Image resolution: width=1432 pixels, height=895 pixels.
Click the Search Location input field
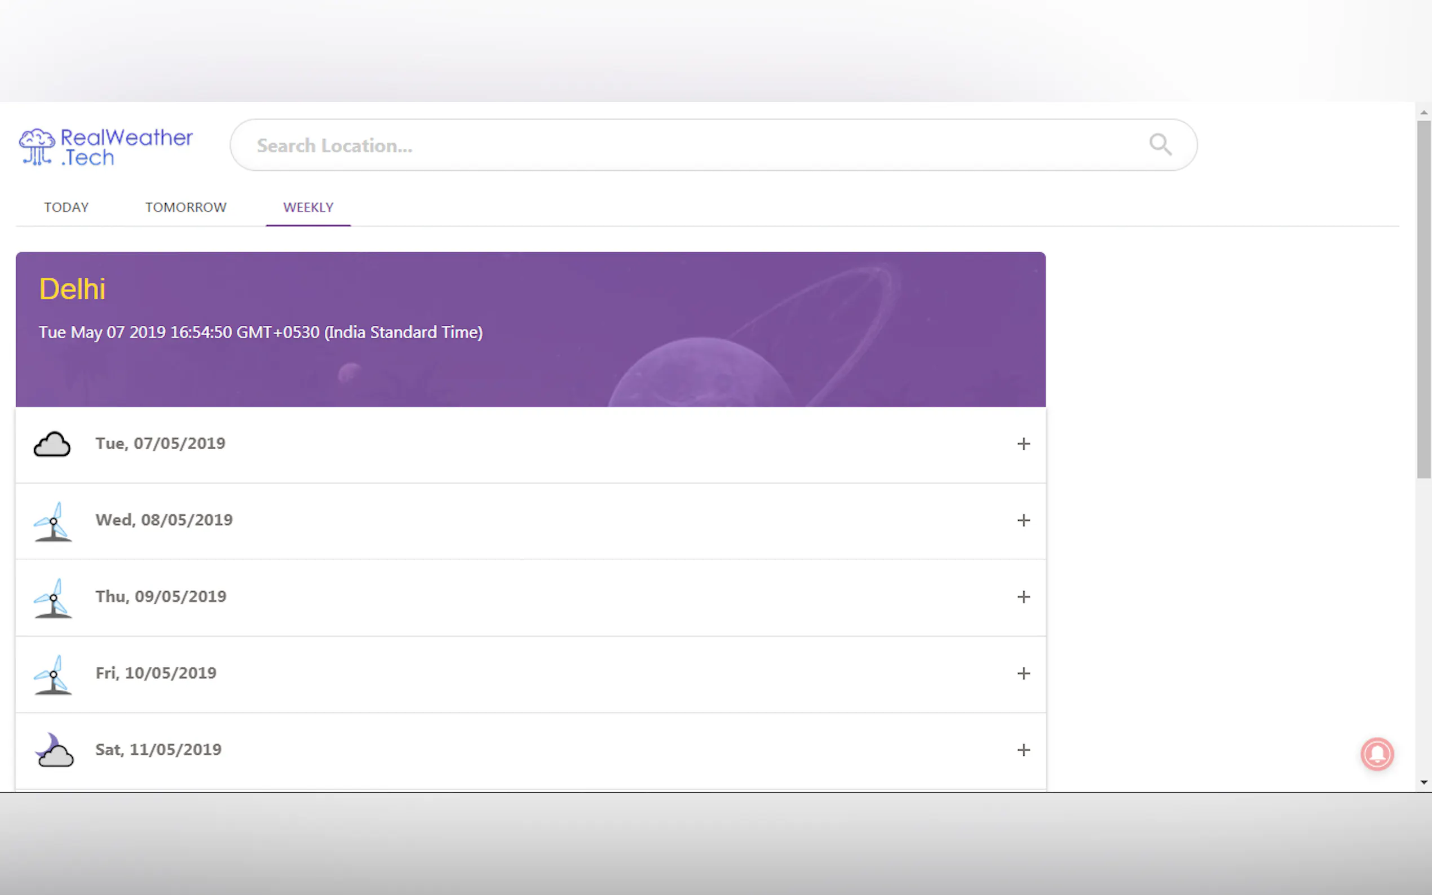681,145
